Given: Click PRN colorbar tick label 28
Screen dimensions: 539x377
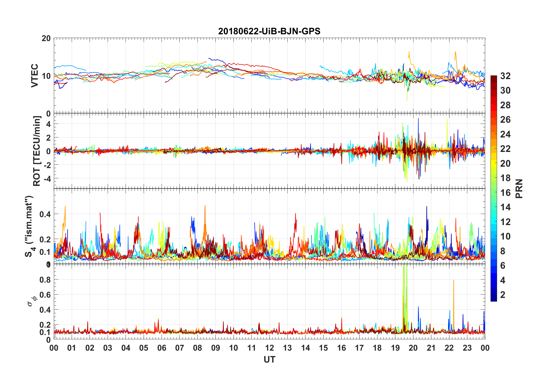Looking at the screenshot, I should [x=505, y=105].
